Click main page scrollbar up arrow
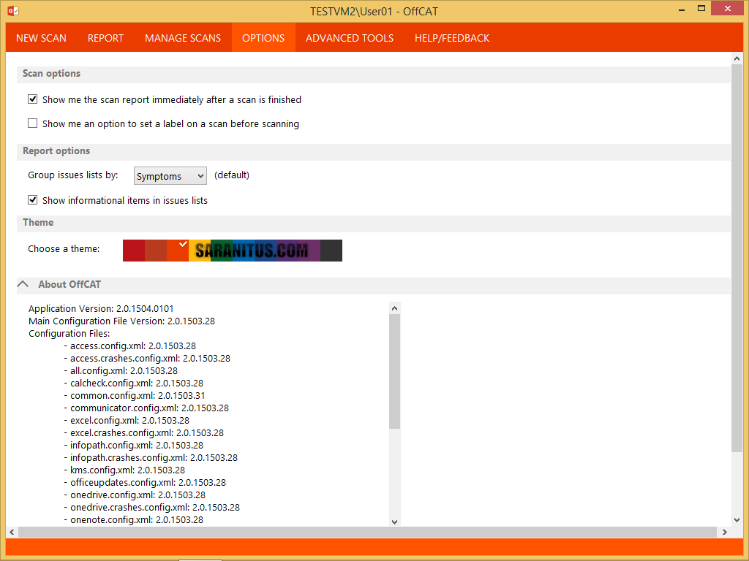 (x=737, y=58)
